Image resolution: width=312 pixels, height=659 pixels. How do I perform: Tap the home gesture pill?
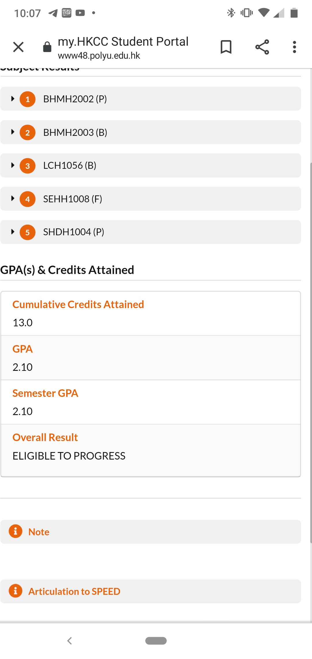[x=156, y=641]
